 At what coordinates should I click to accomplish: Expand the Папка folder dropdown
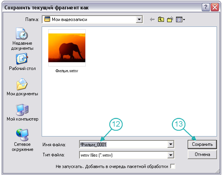tap(139, 19)
